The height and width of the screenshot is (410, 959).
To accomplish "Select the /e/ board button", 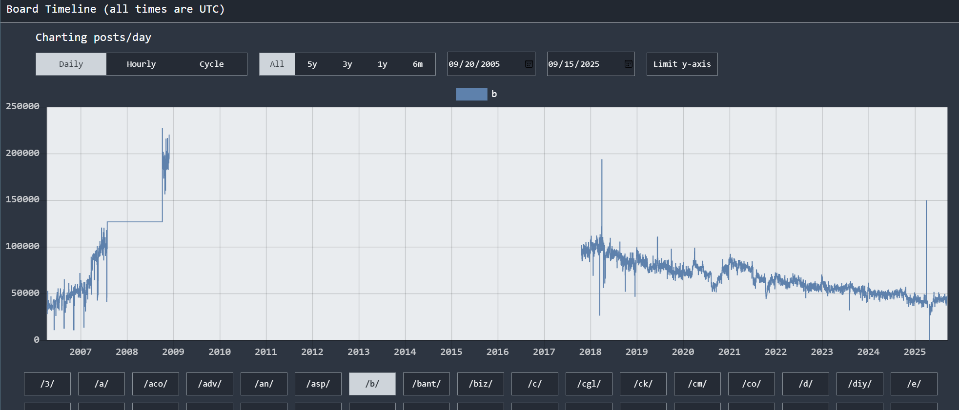I will [914, 384].
